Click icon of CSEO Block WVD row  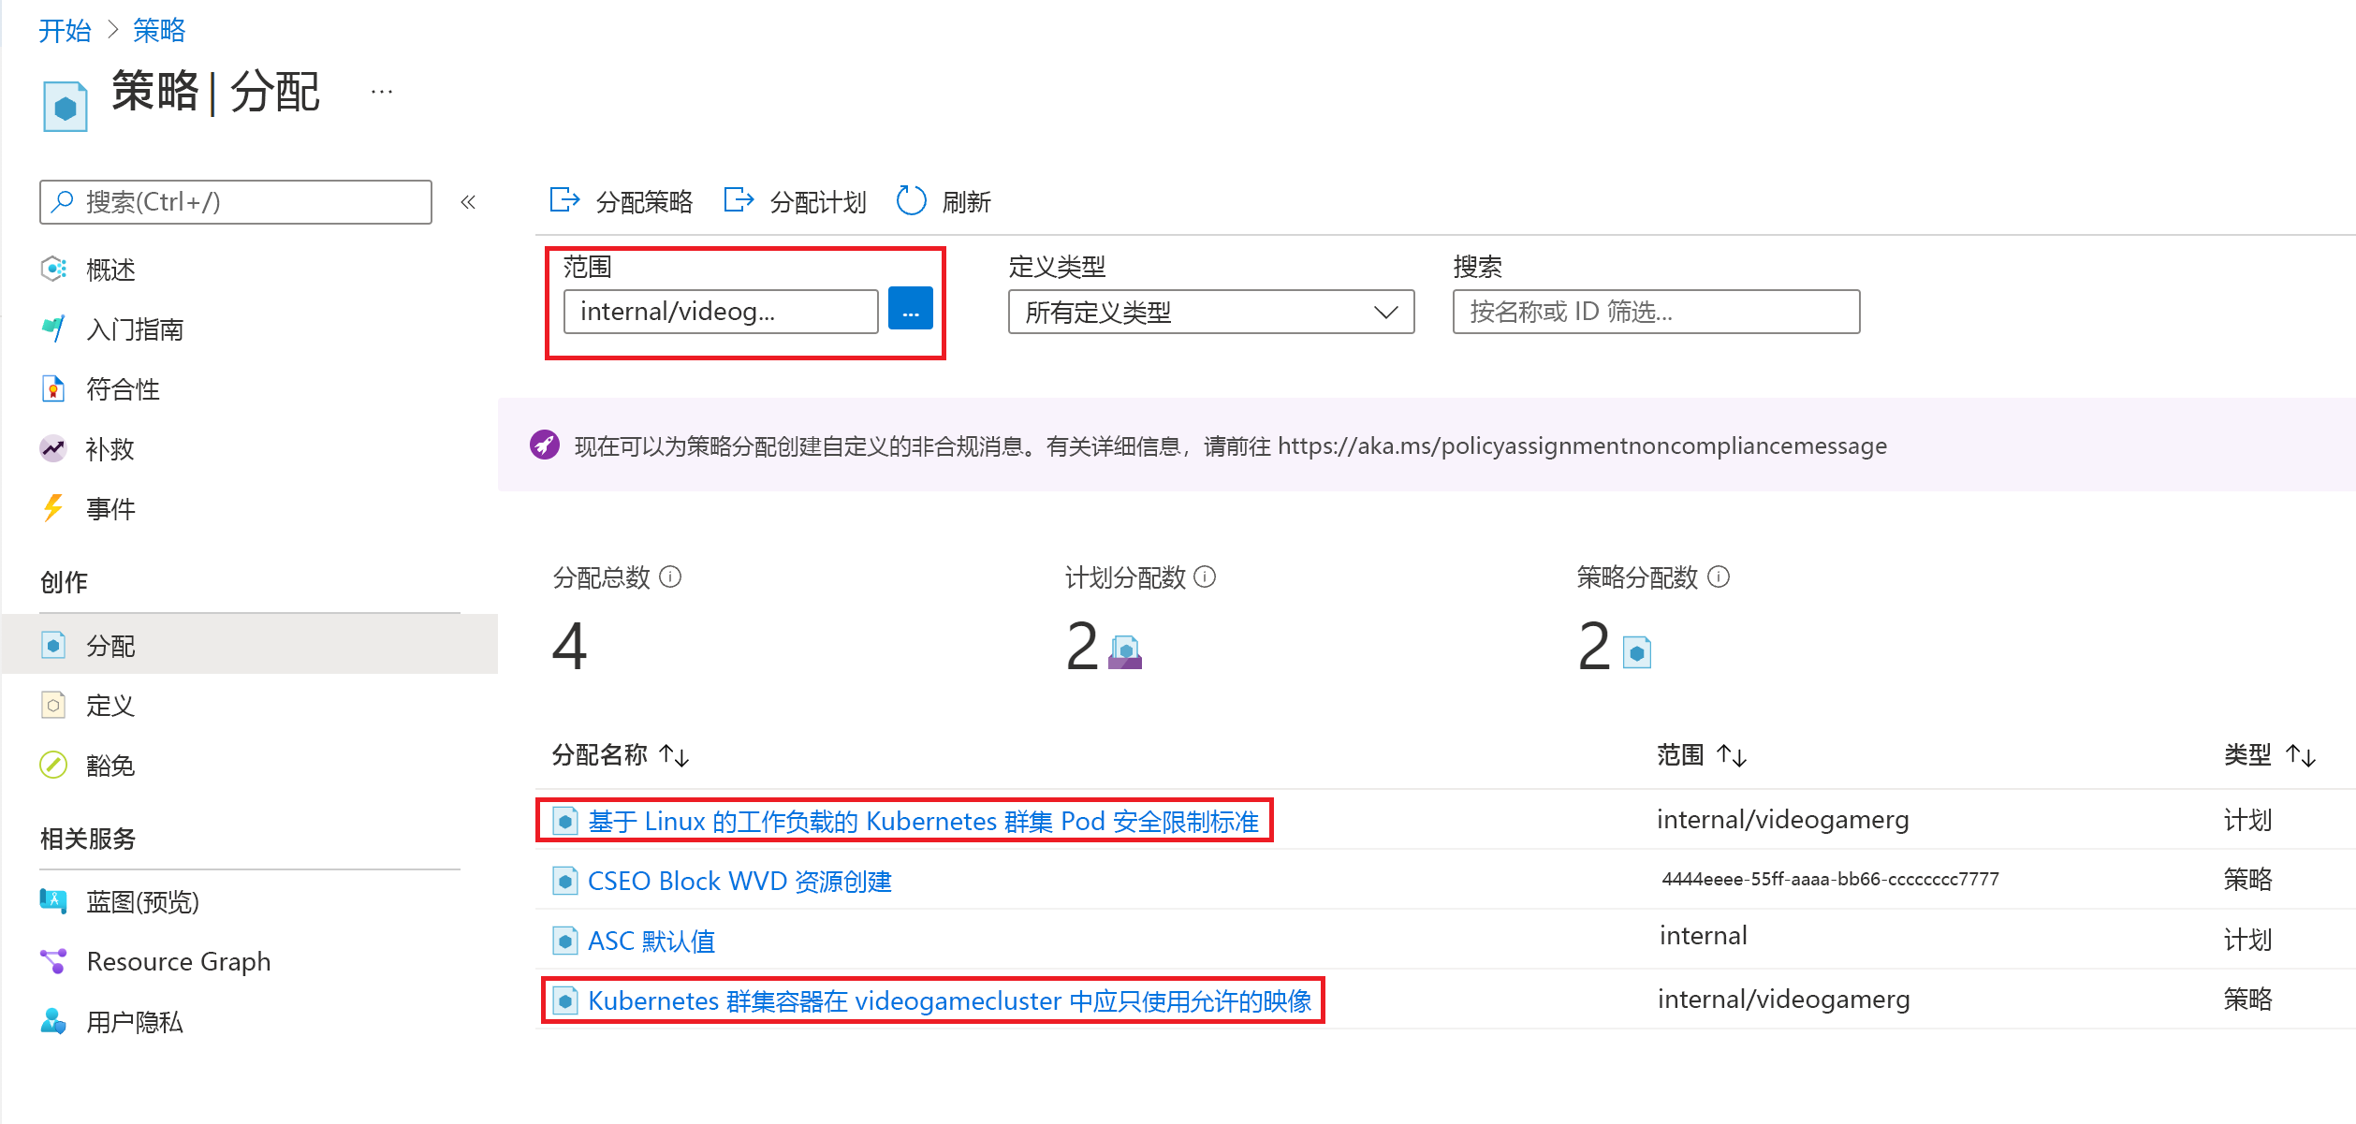click(x=565, y=881)
